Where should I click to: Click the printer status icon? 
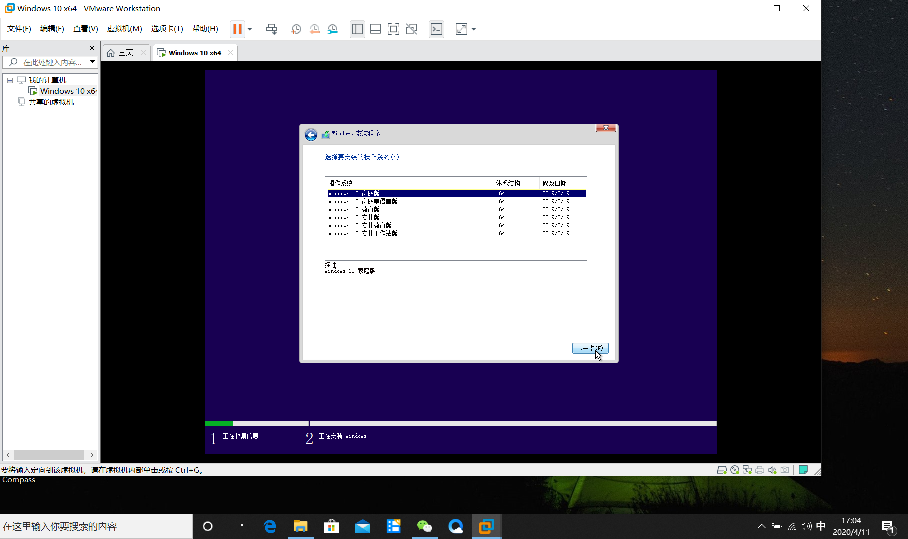(760, 470)
